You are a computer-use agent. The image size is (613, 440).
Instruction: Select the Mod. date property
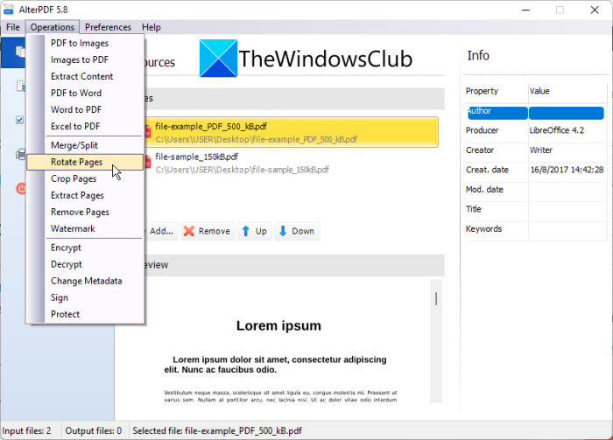click(484, 189)
